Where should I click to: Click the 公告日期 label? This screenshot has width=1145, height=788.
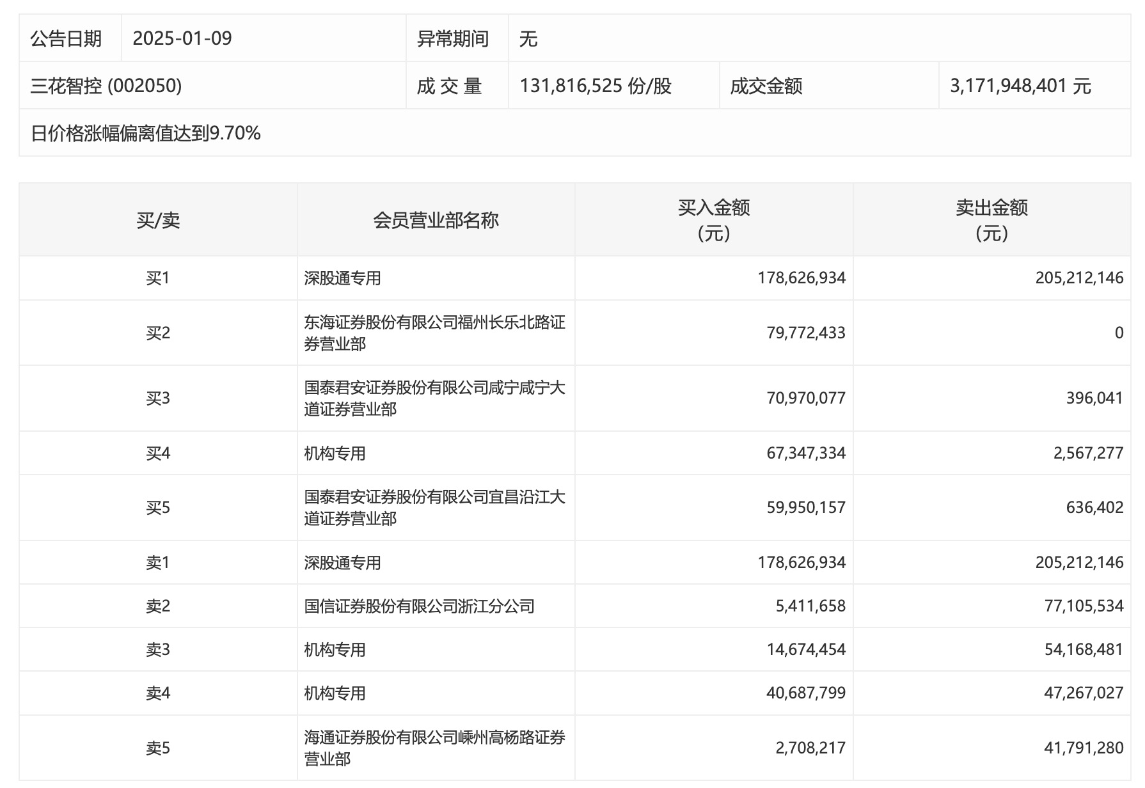coord(67,38)
